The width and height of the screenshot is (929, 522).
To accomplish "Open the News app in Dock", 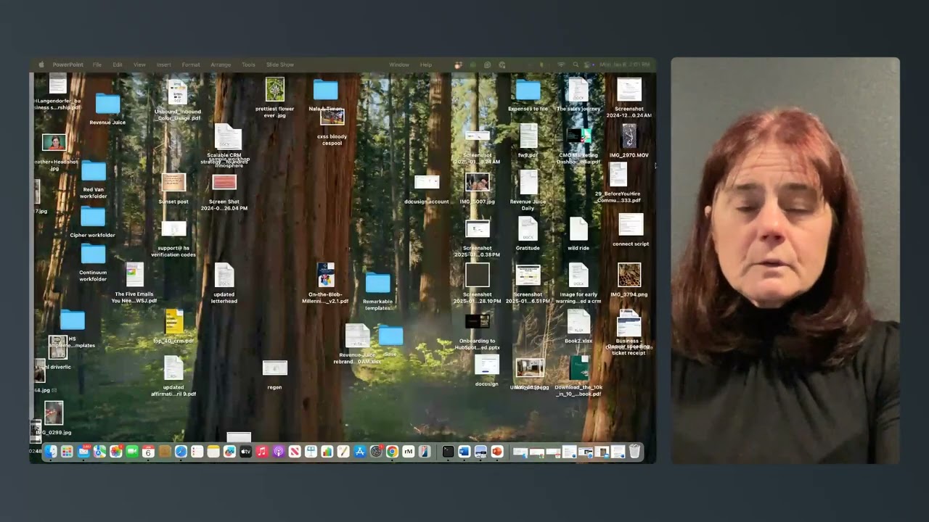I will coord(295,452).
